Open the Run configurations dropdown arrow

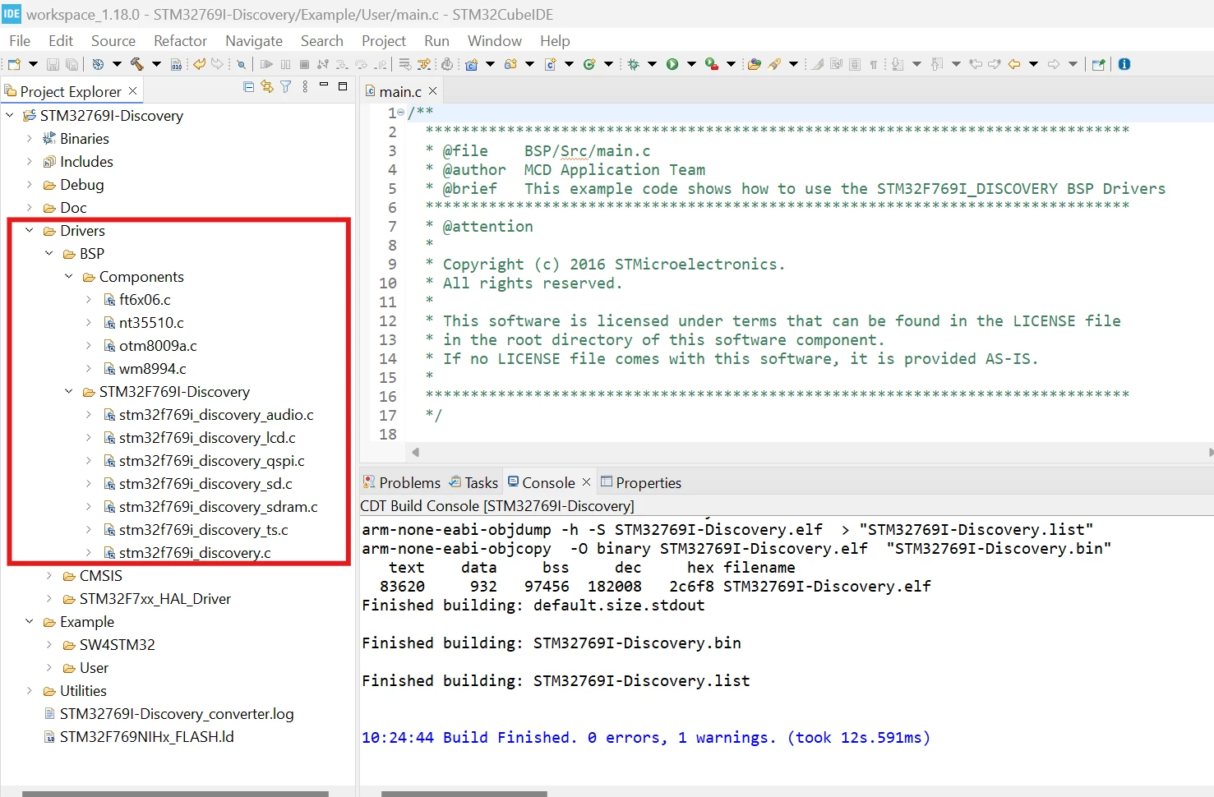pos(691,64)
